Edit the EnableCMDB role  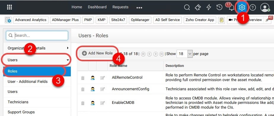[102, 103]
